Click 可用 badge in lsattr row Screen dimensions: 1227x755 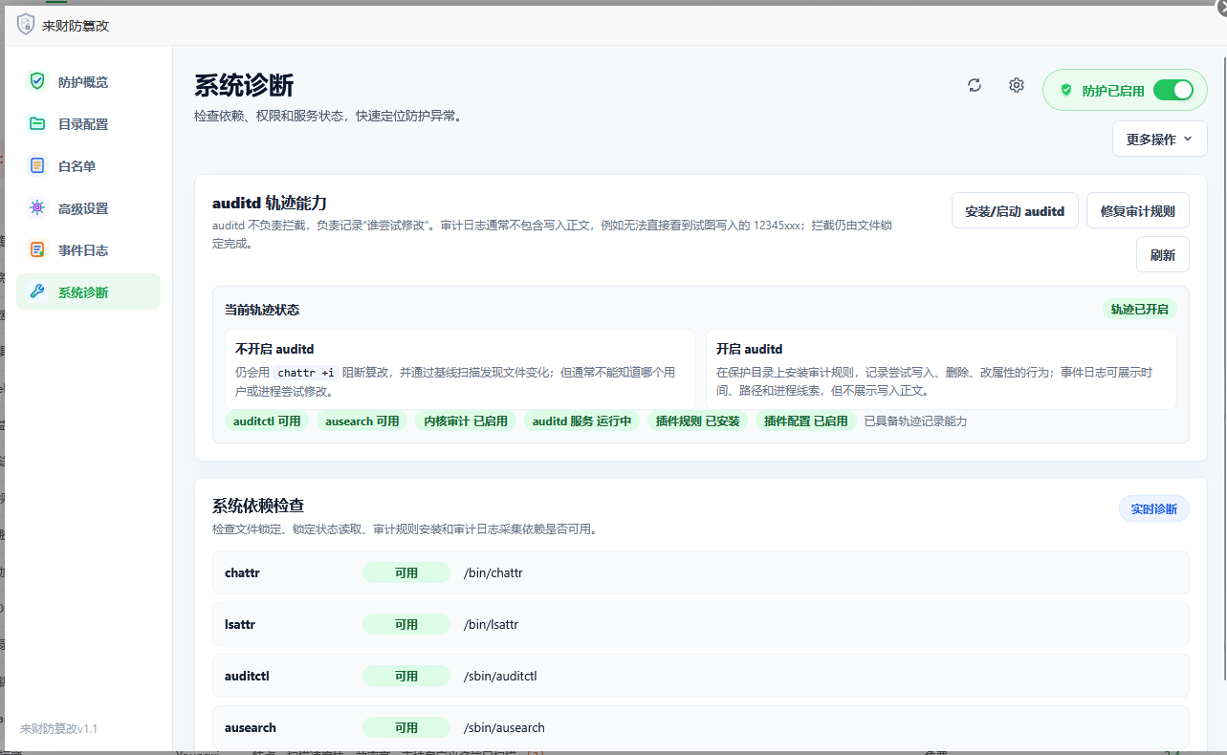[406, 624]
